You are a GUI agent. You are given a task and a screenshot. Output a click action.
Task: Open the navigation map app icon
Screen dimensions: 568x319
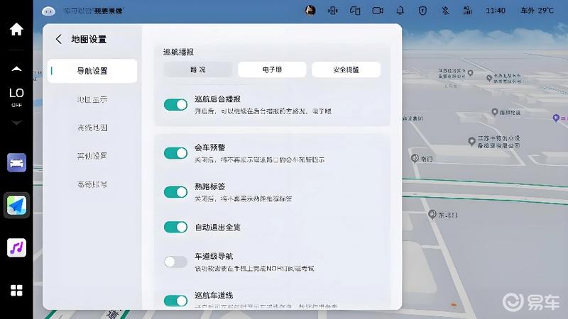pos(16,205)
